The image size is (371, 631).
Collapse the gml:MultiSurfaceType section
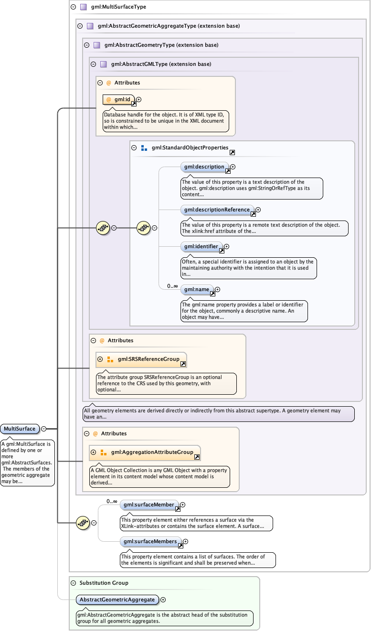click(73, 7)
